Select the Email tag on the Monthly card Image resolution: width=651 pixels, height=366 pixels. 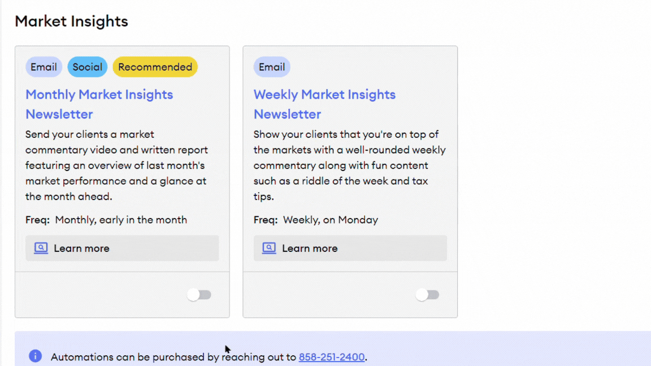tap(44, 67)
